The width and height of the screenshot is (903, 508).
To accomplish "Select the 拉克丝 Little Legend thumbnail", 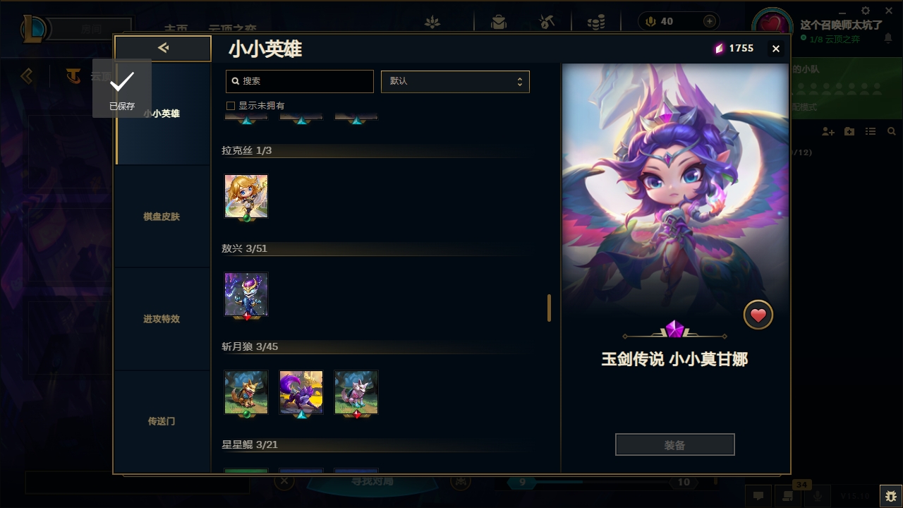I will click(246, 196).
